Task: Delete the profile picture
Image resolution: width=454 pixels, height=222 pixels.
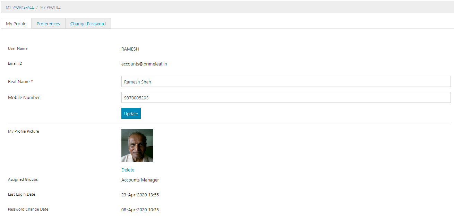Action: [x=128, y=170]
